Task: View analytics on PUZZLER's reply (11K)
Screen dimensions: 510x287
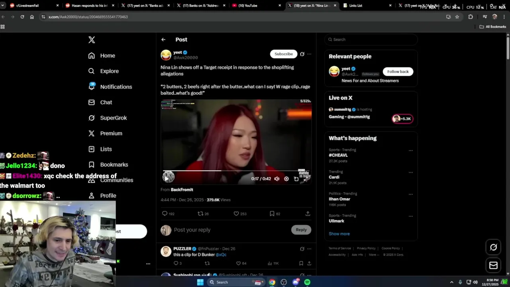Action: click(x=273, y=263)
